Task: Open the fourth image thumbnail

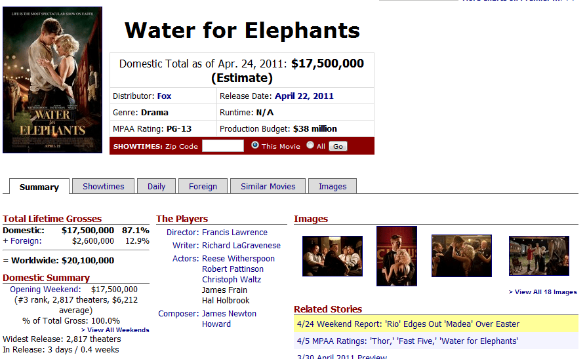Action: click(x=539, y=256)
